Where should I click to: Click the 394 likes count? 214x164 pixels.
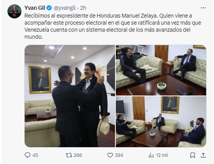coord(119,155)
